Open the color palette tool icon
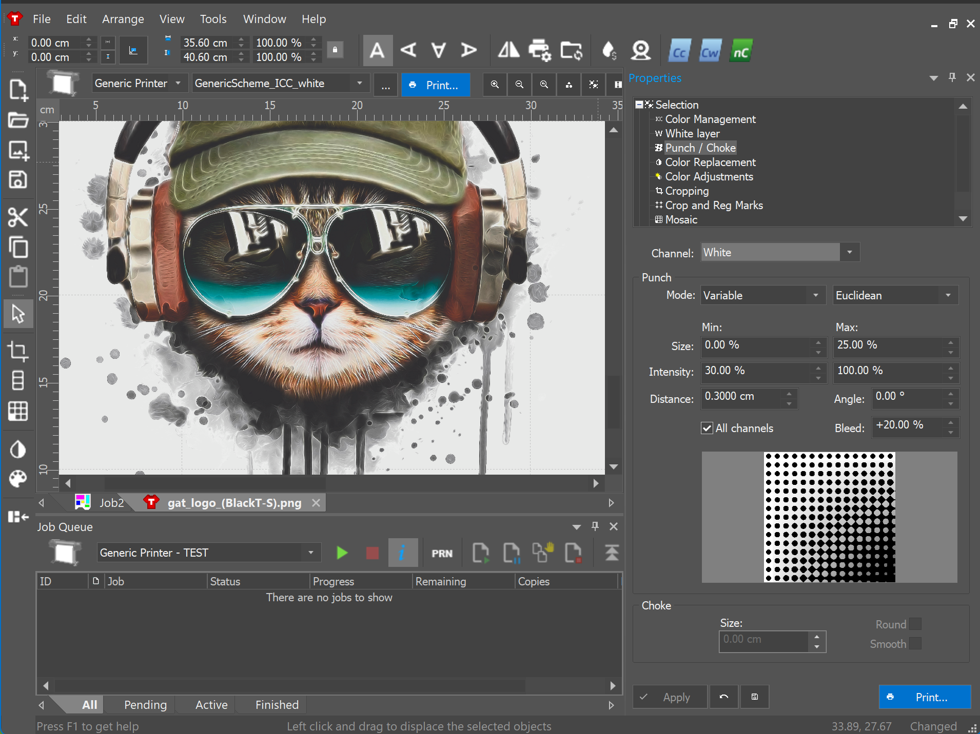980x734 pixels. click(18, 479)
